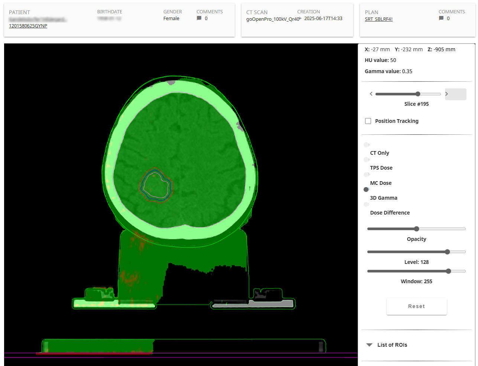478x366 pixels.
Task: Open SRT_SBLRF4! plan link
Action: pos(378,19)
